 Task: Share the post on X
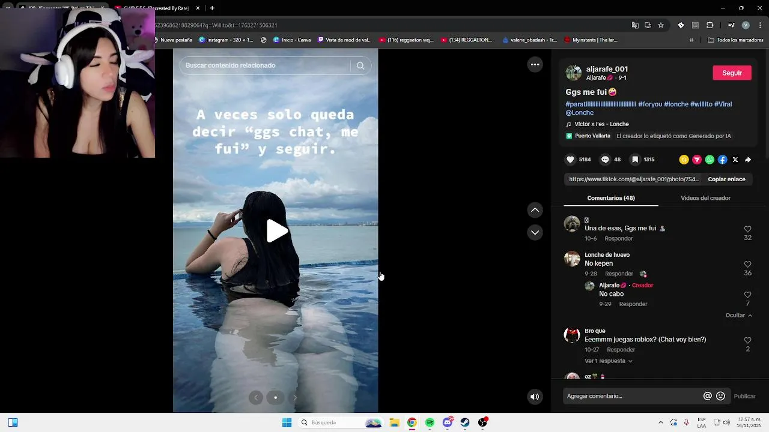735,160
